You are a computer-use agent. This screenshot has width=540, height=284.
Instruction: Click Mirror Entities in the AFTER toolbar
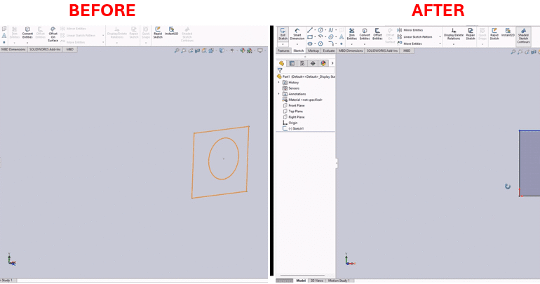coord(410,30)
